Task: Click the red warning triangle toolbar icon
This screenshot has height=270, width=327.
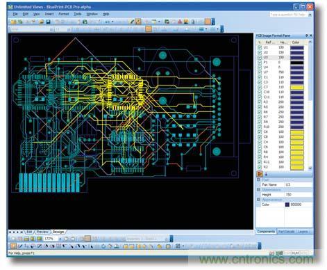Action: pyautogui.click(x=180, y=22)
